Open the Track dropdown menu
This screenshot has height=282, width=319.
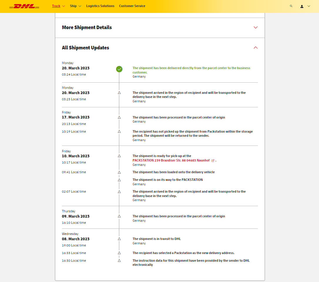click(58, 6)
